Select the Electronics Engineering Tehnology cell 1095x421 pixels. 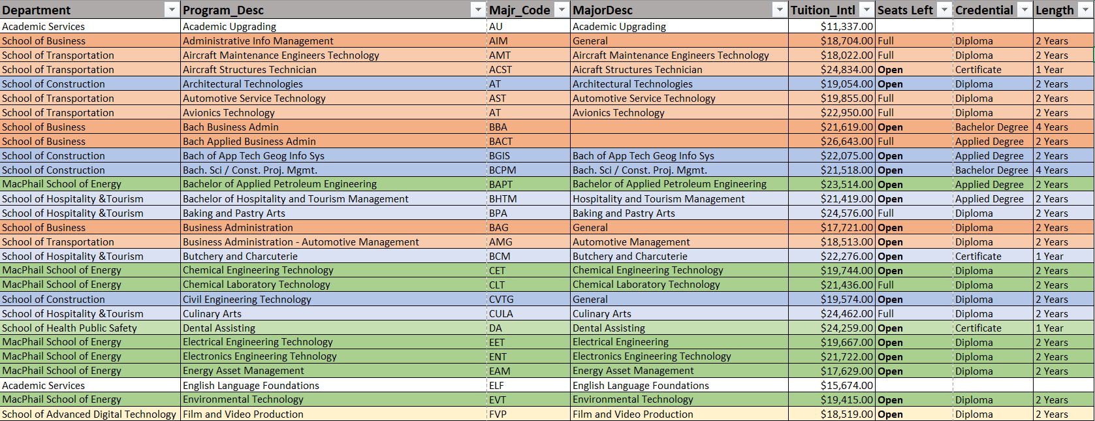click(260, 356)
